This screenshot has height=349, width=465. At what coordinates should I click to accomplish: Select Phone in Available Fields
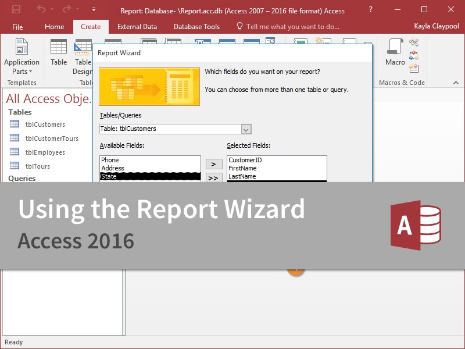tap(150, 160)
